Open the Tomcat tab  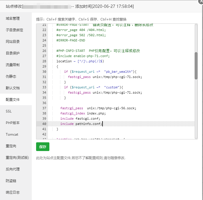pos(12,134)
